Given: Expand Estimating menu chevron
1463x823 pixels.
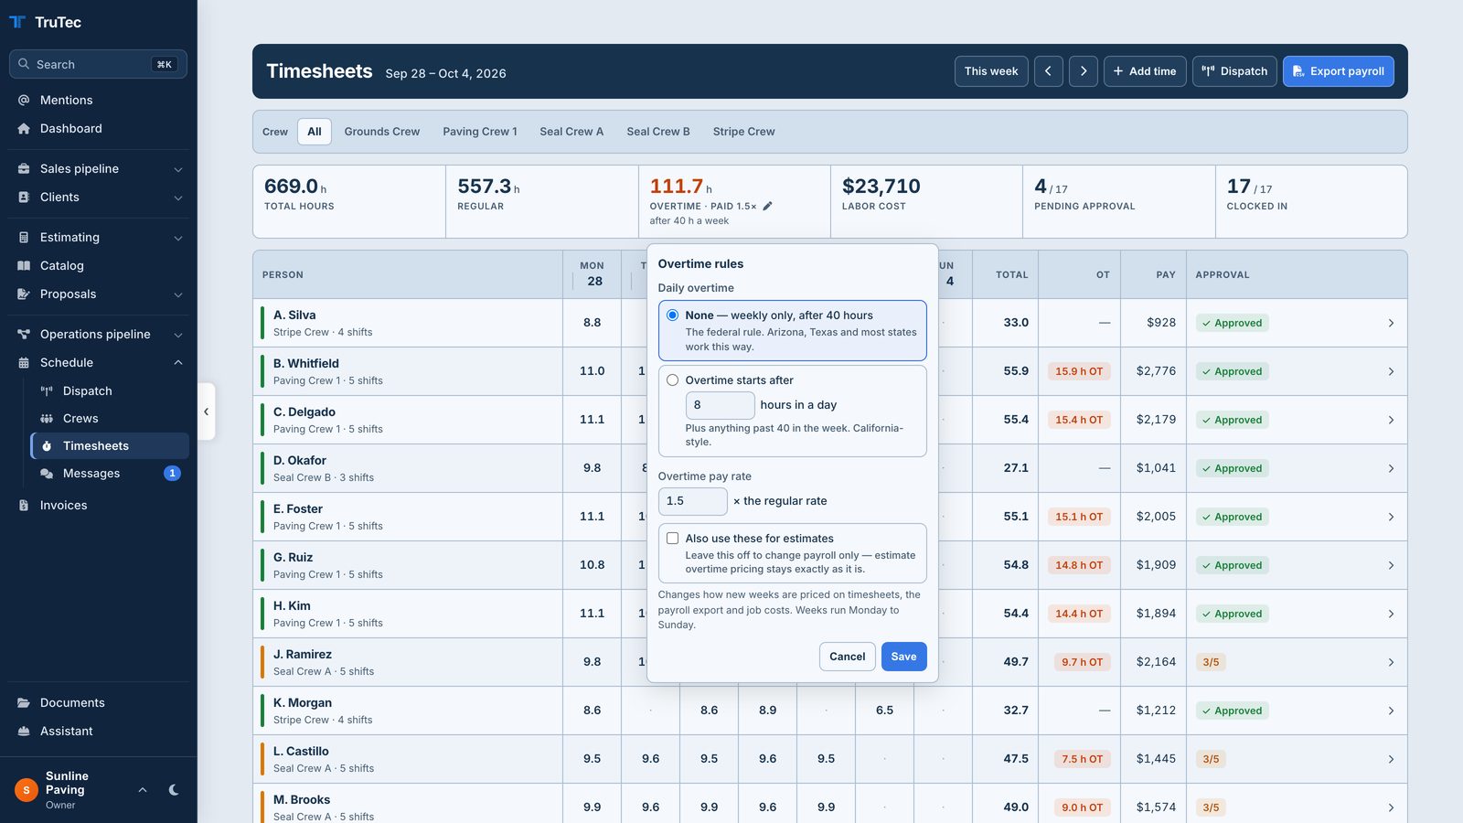Looking at the screenshot, I should pyautogui.click(x=178, y=238).
